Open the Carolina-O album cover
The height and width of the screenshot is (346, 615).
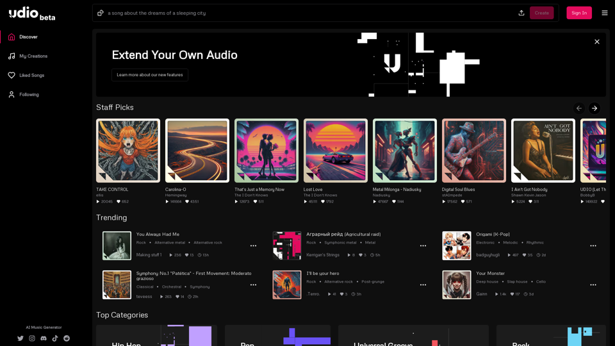(x=197, y=151)
